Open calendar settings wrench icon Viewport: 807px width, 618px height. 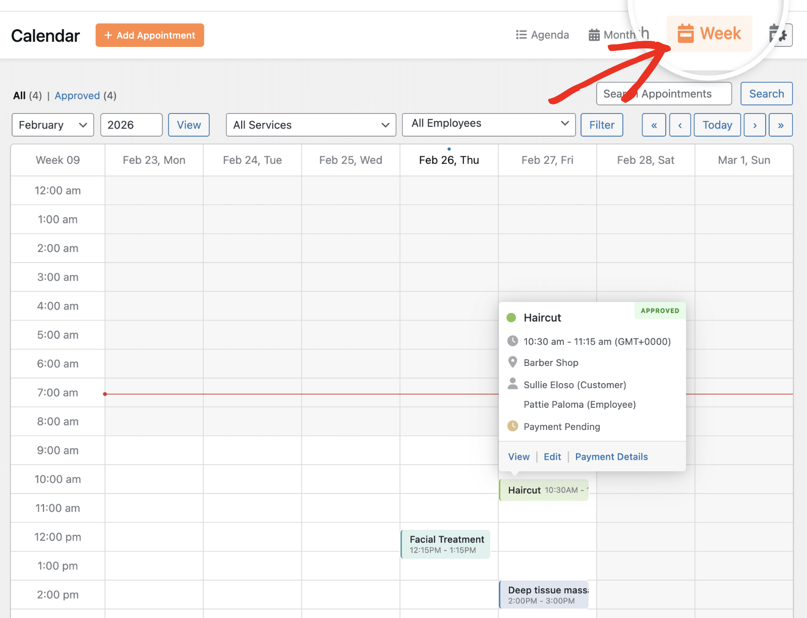(x=780, y=35)
